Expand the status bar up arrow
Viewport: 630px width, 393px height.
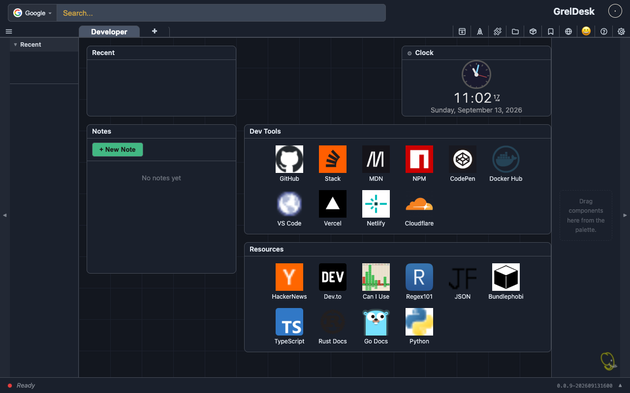620,385
